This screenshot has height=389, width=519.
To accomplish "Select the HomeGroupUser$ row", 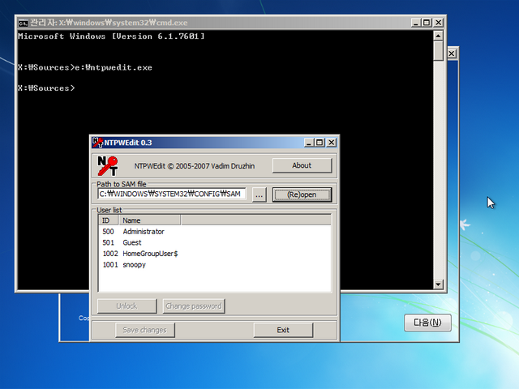I will point(214,254).
